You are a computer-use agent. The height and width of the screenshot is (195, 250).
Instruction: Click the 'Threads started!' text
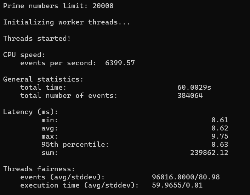click(37, 38)
